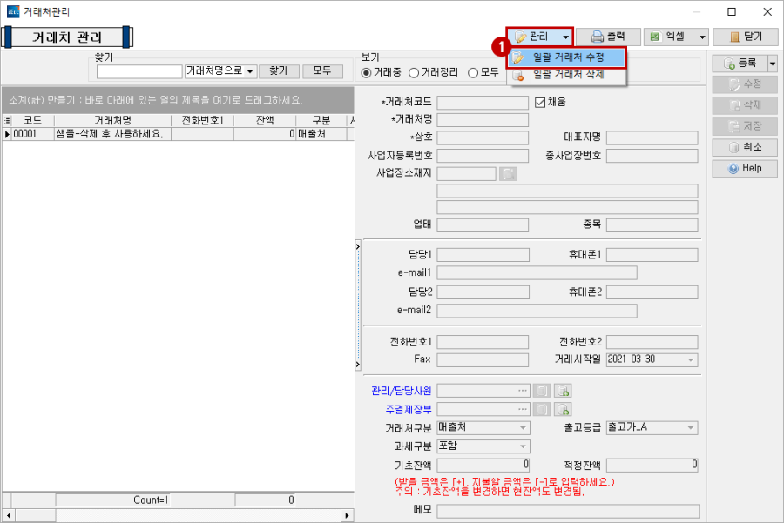This screenshot has width=784, height=523.
Task: Click the 모두 button next to 찾기
Action: point(322,71)
